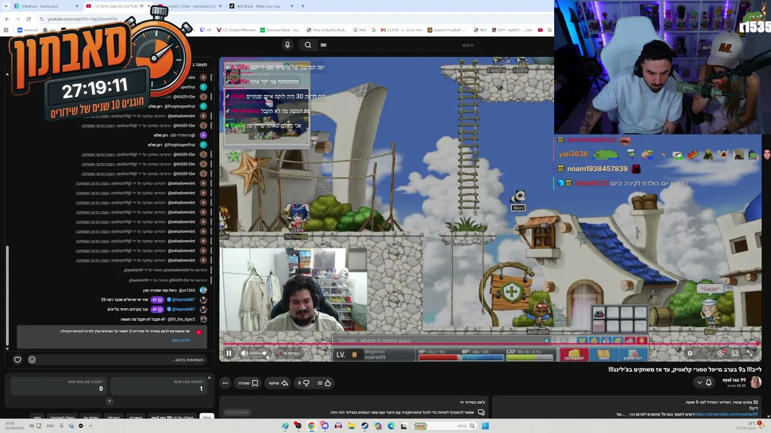Close the TikTok browser tab
This screenshot has height=433, width=771.
(x=292, y=6)
